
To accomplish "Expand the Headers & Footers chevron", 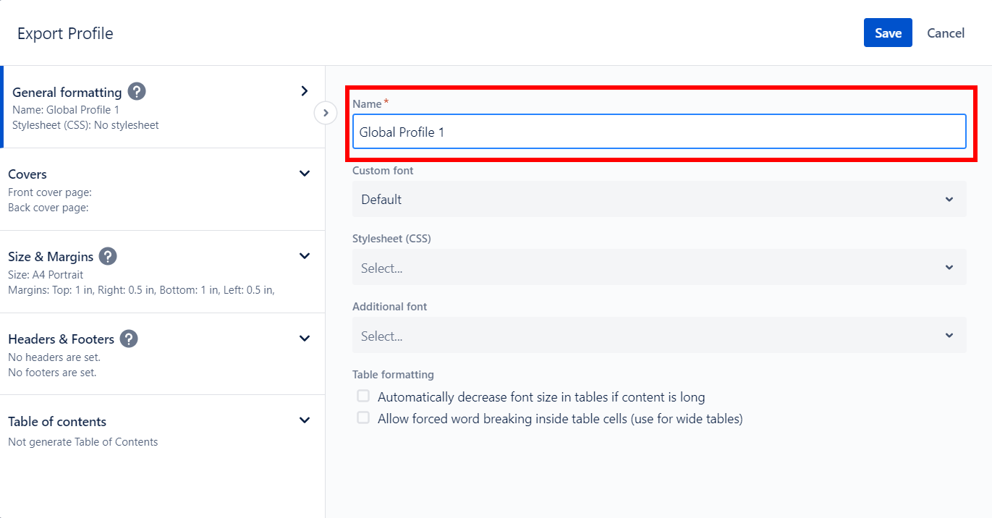I will [x=305, y=339].
